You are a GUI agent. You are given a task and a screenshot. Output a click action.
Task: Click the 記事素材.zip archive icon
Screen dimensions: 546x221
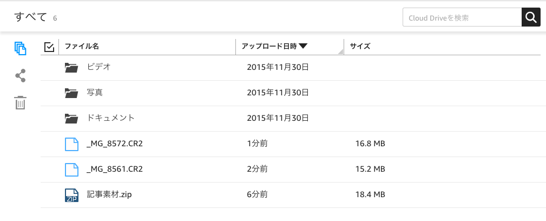[x=71, y=195]
